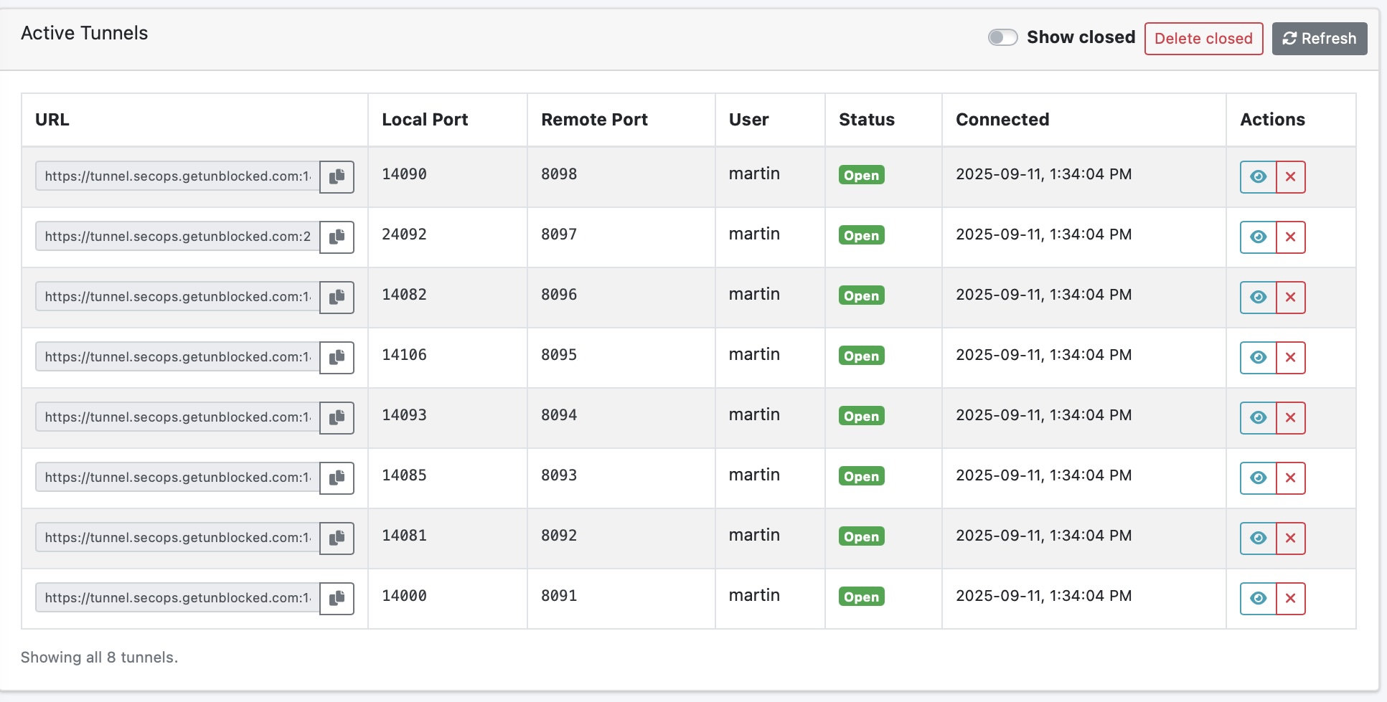Copy URL for local port 14000 tunnel
Screen dimensions: 1387x702
pyautogui.click(x=337, y=598)
